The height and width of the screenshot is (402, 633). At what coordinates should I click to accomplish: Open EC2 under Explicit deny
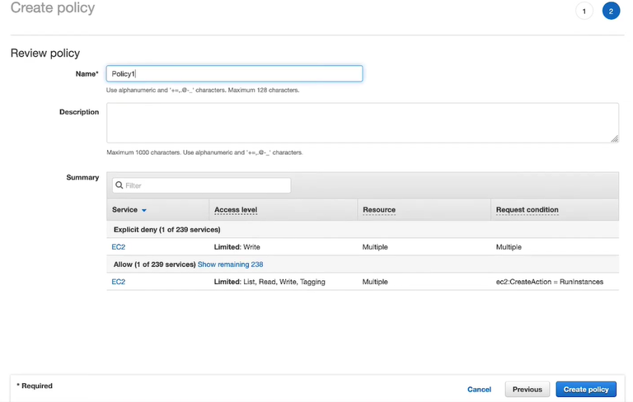(x=119, y=246)
